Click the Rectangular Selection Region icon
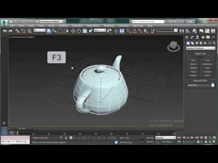The image size is (218, 163). [x=60, y=31]
